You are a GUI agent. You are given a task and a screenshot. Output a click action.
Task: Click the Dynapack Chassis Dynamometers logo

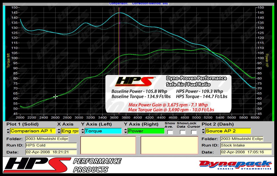coord(235,165)
